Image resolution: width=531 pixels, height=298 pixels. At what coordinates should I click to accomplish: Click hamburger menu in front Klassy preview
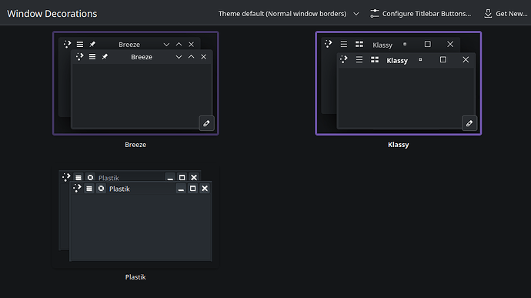coord(359,60)
